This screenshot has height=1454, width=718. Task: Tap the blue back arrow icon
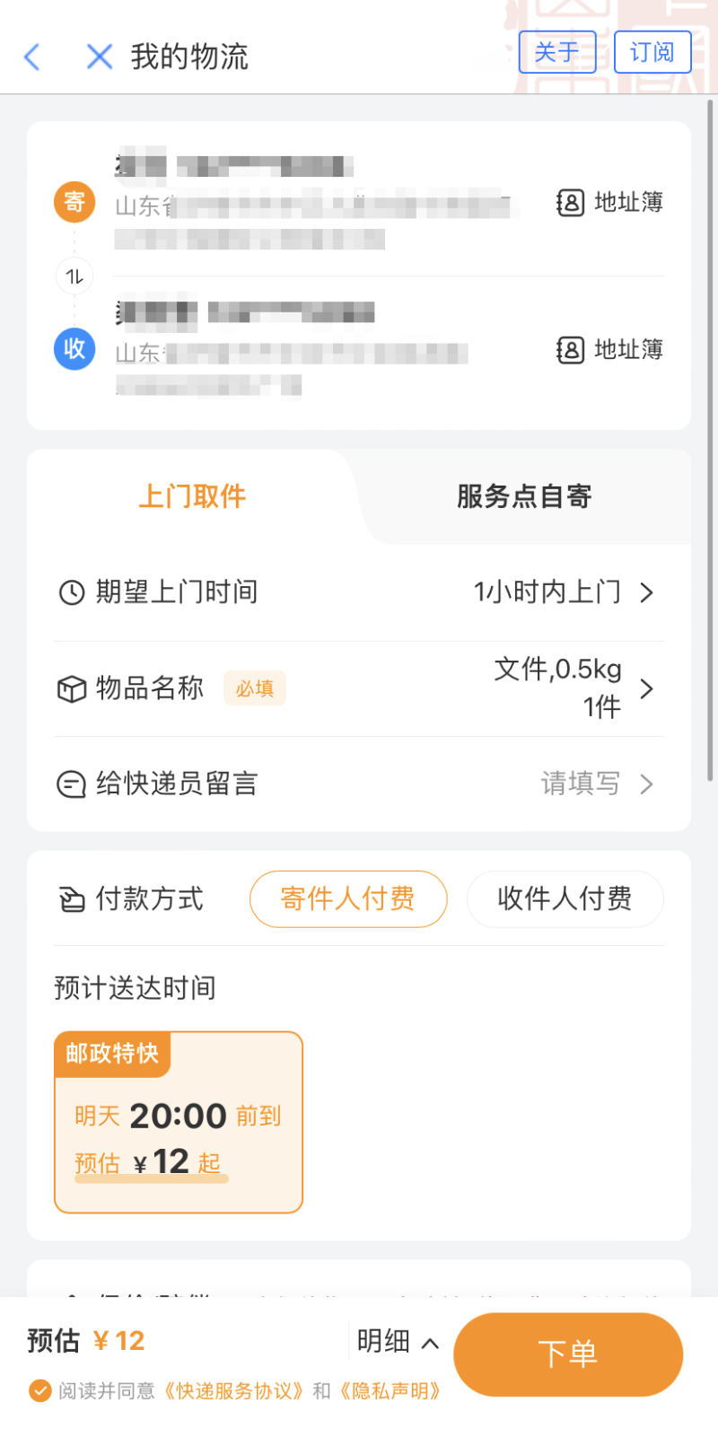32,57
